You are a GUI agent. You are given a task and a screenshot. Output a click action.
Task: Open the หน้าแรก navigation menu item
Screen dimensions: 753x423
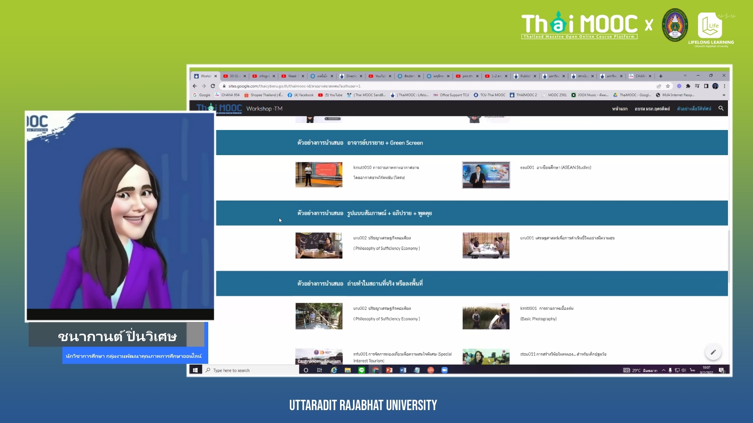[x=620, y=109]
